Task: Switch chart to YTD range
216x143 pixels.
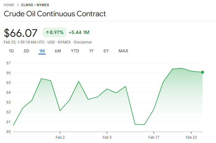Action: click(x=75, y=51)
